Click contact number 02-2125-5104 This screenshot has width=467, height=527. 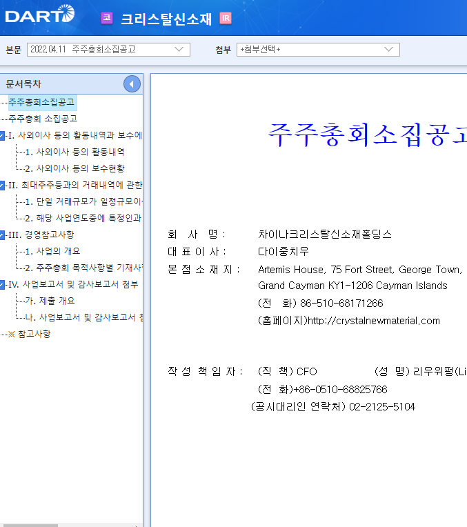coord(382,407)
